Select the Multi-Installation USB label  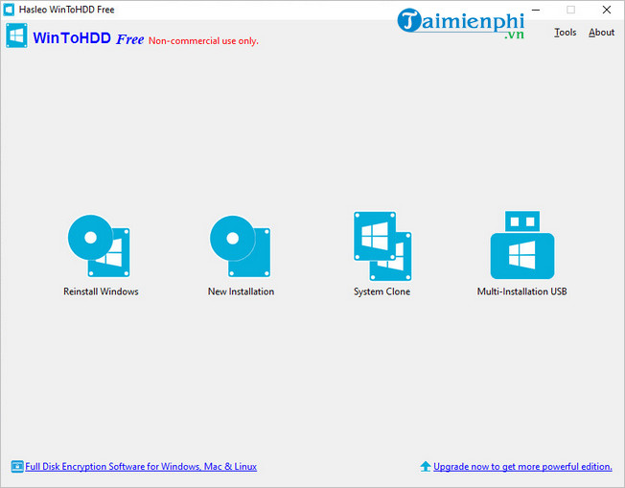521,291
